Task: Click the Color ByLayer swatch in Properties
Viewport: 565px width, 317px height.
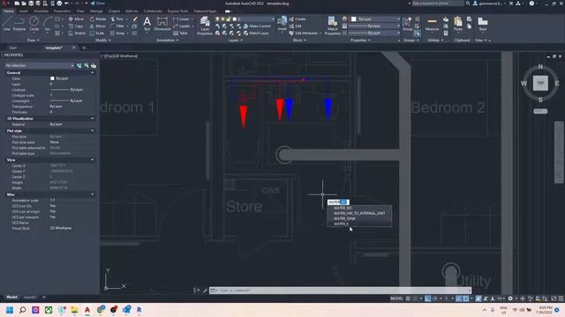Action: [x=52, y=78]
